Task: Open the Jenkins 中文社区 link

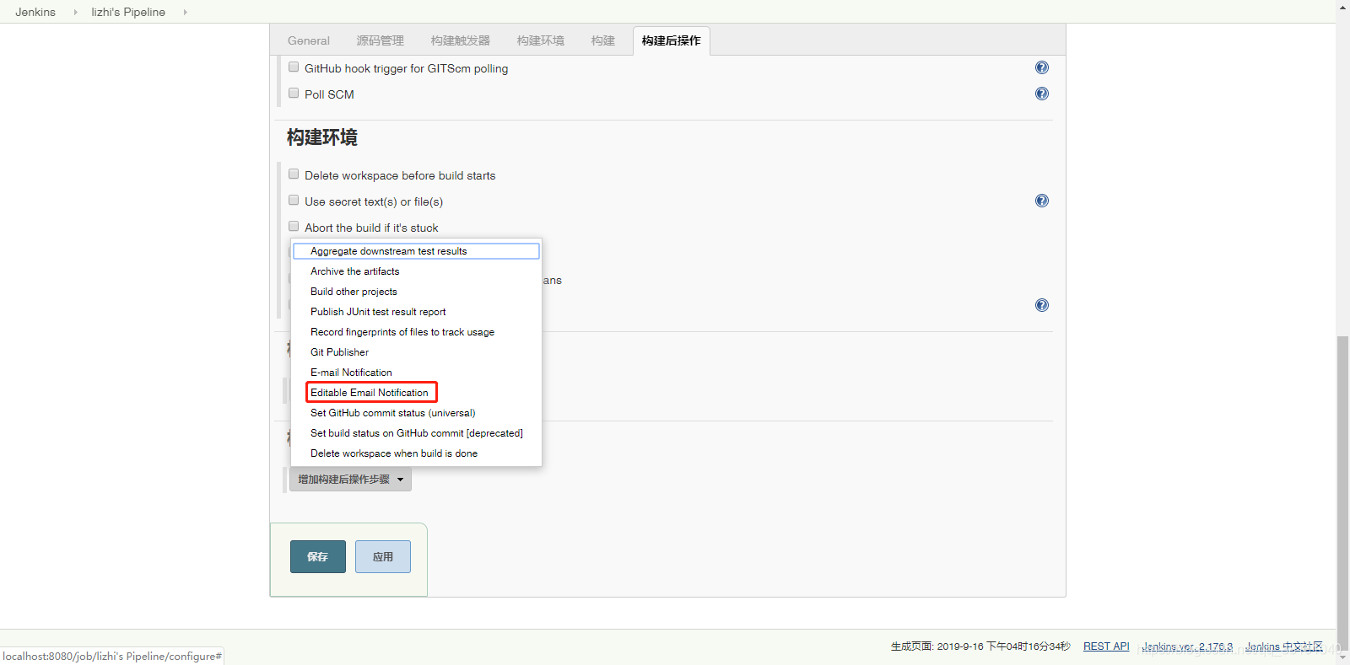Action: click(x=1284, y=646)
